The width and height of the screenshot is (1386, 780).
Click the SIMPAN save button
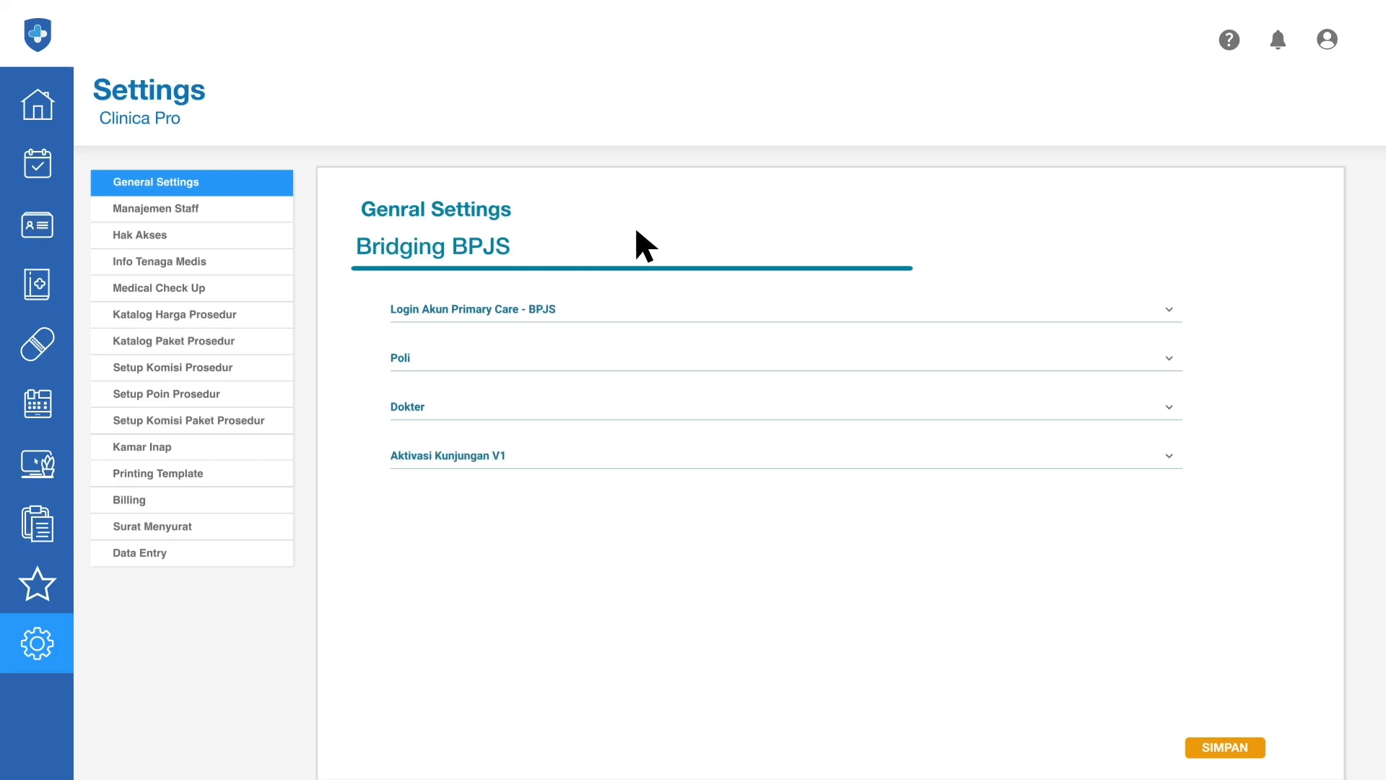pos(1224,747)
